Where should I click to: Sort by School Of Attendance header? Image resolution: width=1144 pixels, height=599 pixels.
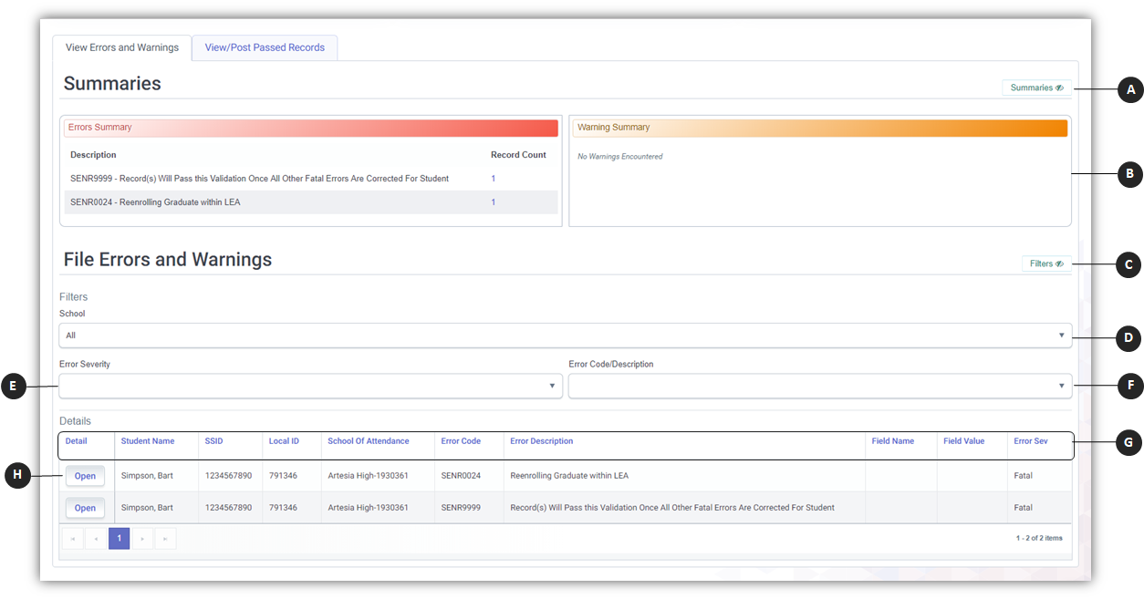pyautogui.click(x=369, y=441)
